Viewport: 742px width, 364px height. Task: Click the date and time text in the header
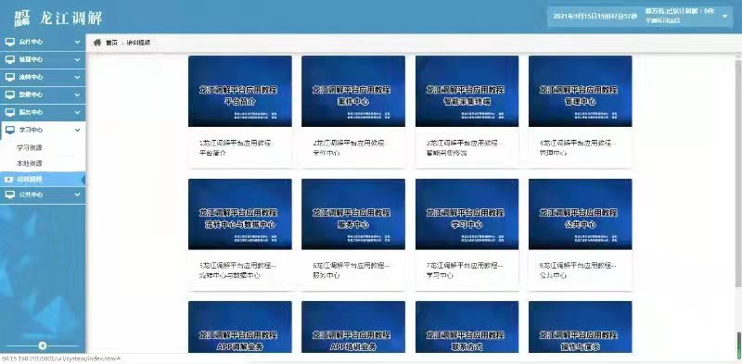point(595,17)
